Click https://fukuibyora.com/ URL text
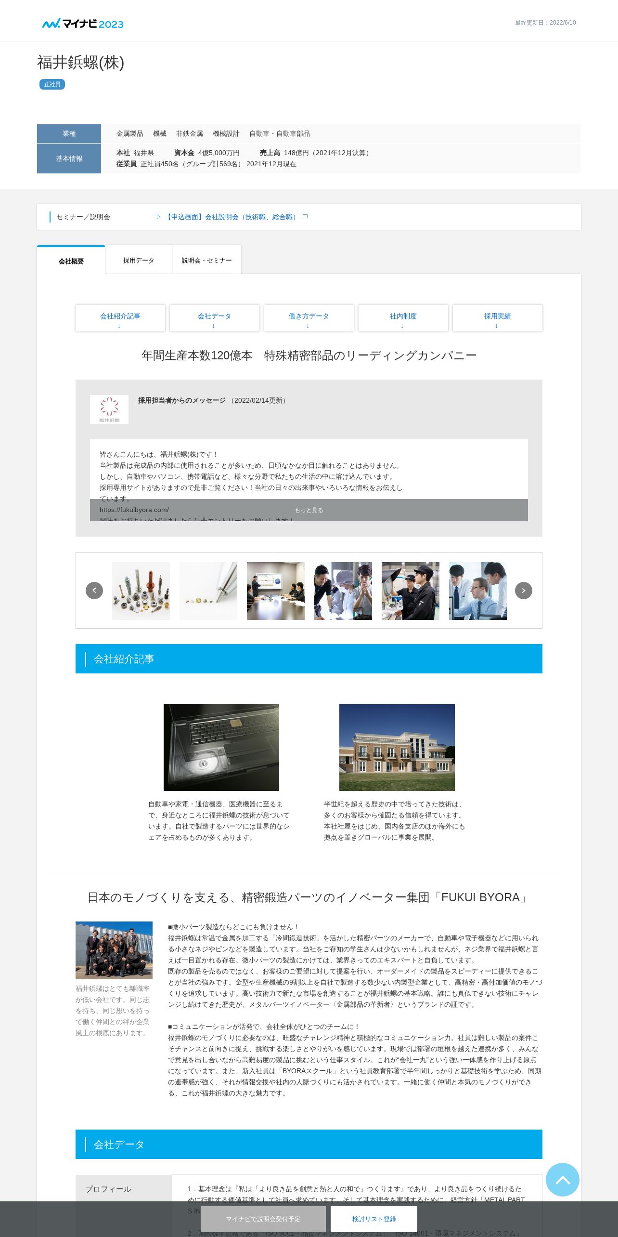Viewport: 618px width, 1237px height. point(134,510)
